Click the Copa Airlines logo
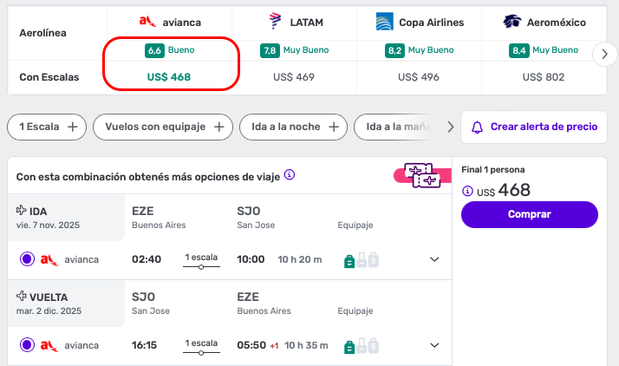Viewport: 619px width, 366px height. (385, 21)
